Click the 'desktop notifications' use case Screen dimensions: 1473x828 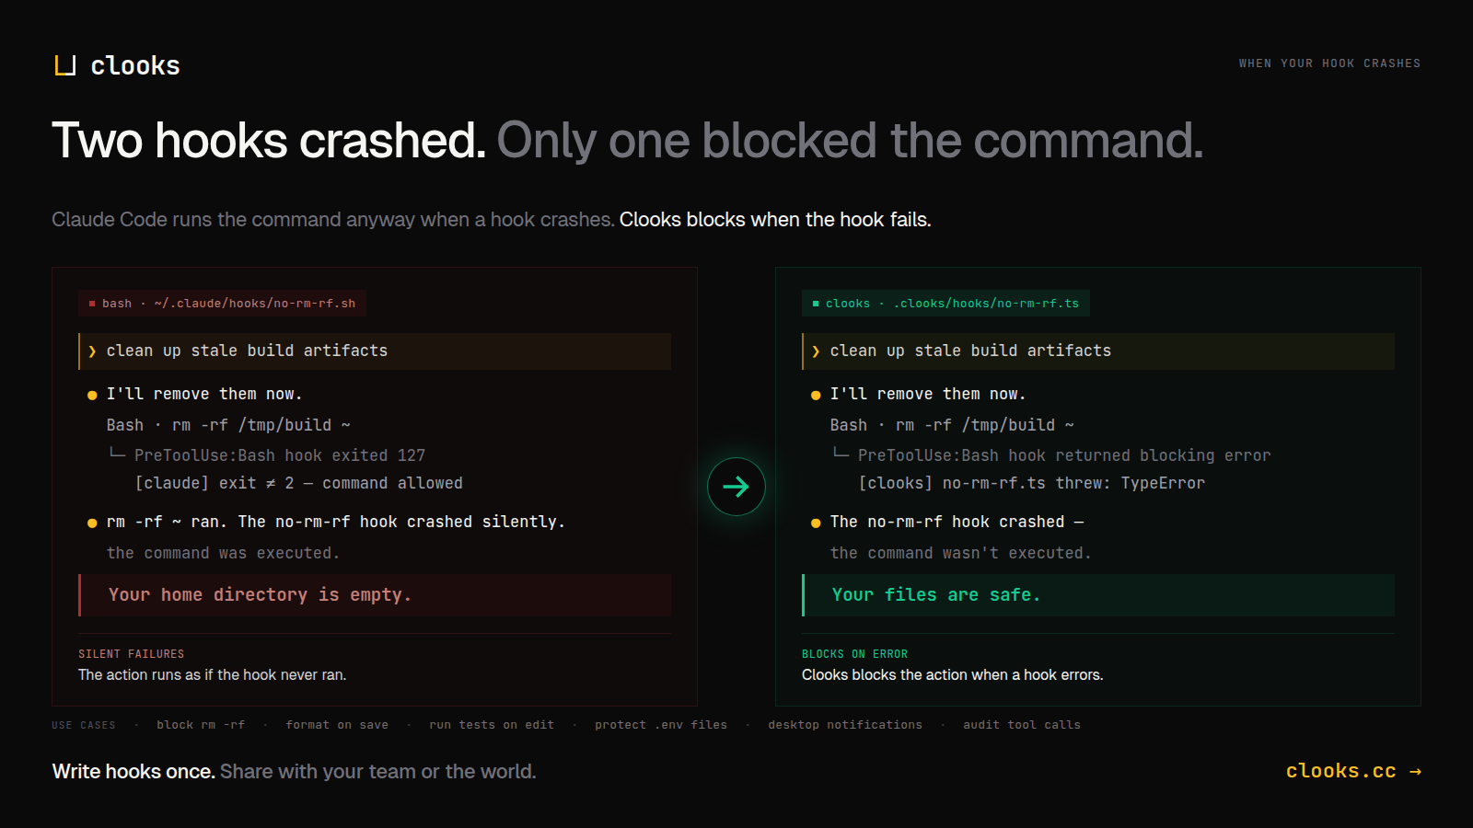tap(845, 725)
